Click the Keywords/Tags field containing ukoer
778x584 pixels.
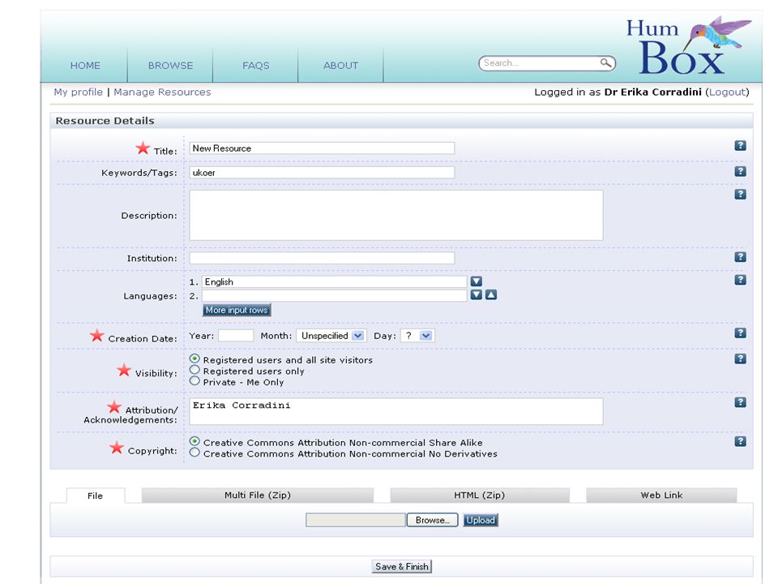click(x=322, y=172)
